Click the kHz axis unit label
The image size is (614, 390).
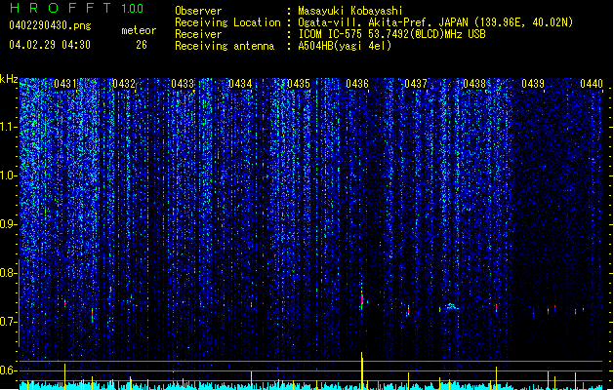(x=9, y=79)
